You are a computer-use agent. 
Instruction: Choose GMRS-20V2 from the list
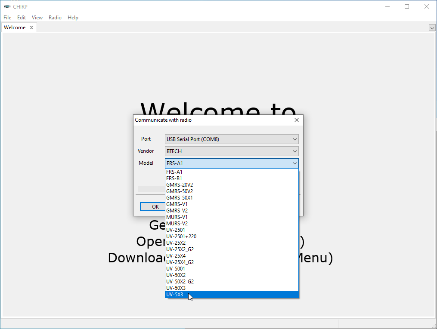(232, 185)
